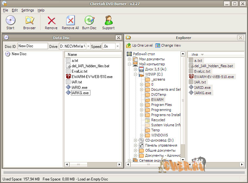Viewport: 248px width, 183px height.
Task: Open the Browser tool
Action: (x=29, y=21)
